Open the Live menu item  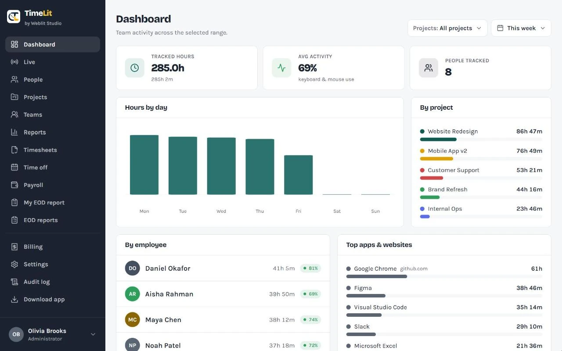click(53, 62)
